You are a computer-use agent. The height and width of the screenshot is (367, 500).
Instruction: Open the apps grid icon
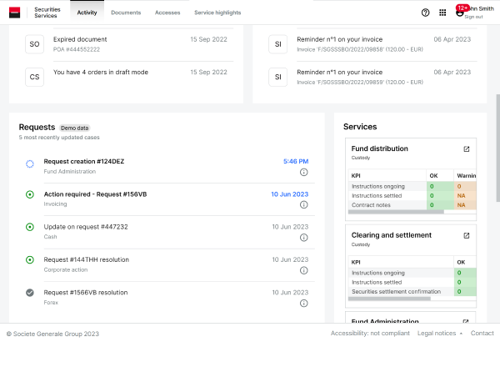[442, 13]
